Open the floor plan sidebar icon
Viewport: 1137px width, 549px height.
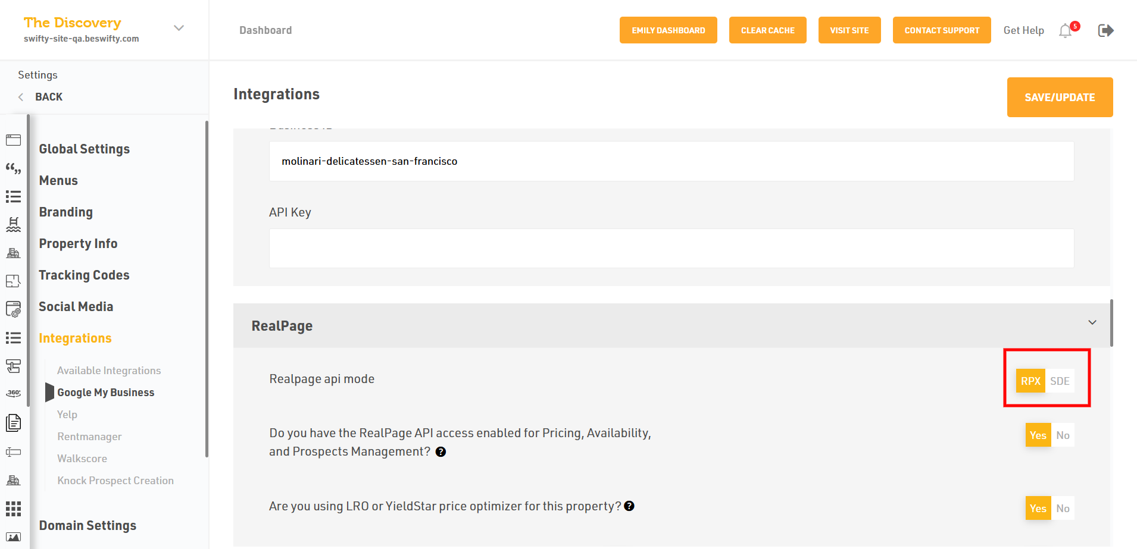point(13,281)
